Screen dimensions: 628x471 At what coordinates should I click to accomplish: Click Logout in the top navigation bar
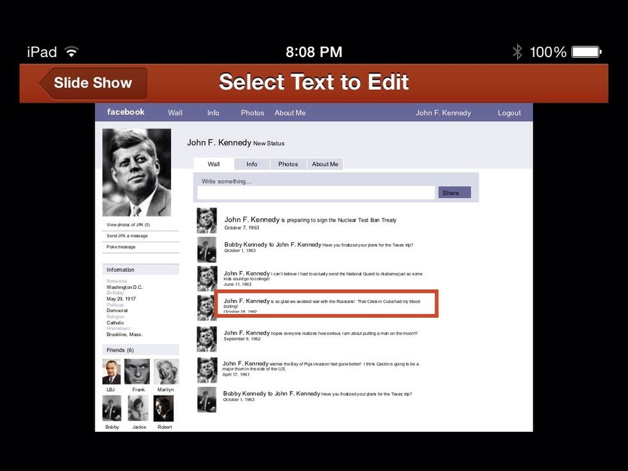coord(509,113)
